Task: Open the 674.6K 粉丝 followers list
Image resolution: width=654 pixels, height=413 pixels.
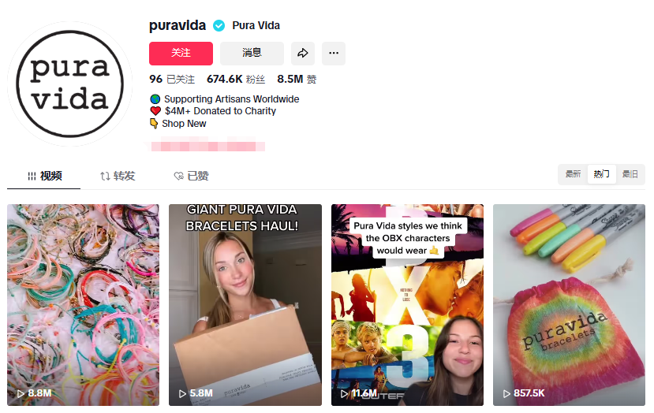Action: pyautogui.click(x=236, y=79)
